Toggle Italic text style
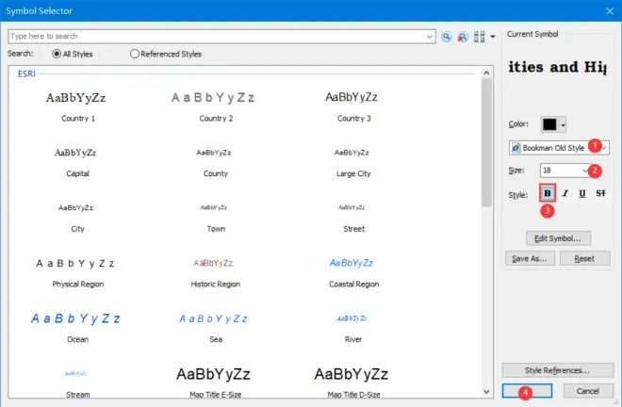622x407 pixels. (x=565, y=193)
